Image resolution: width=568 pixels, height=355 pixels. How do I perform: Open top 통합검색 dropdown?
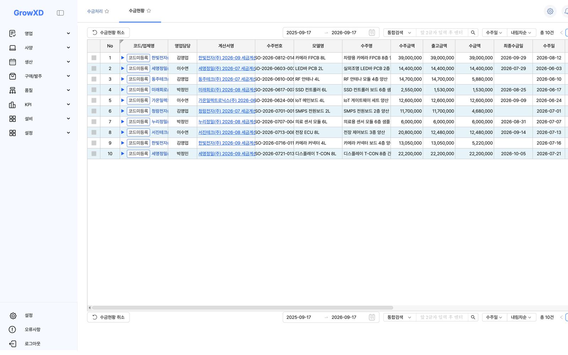coord(399,33)
